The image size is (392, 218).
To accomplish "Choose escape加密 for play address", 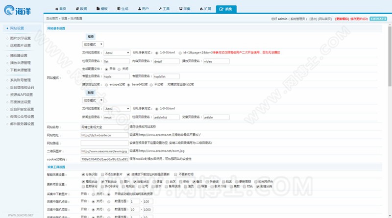I will point(106,85).
